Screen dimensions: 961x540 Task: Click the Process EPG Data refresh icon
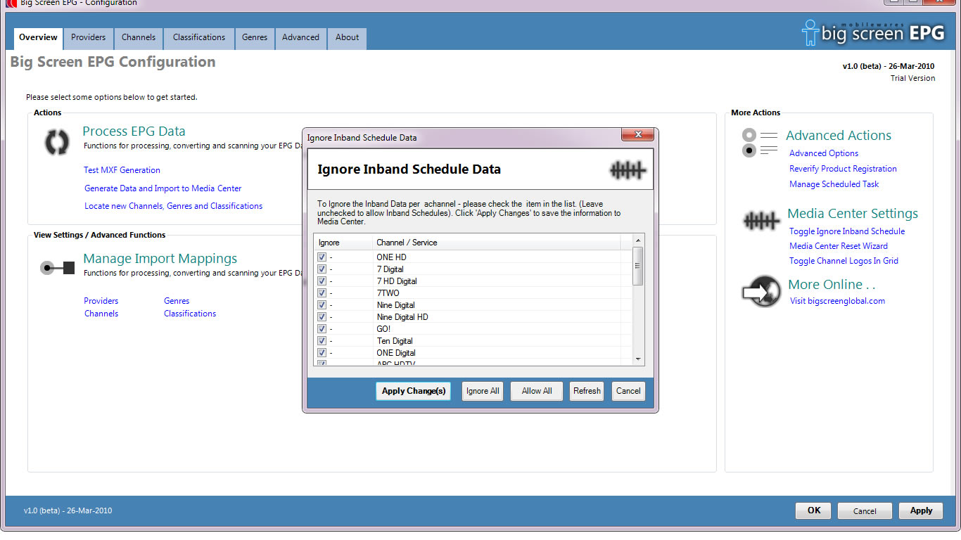(x=57, y=142)
